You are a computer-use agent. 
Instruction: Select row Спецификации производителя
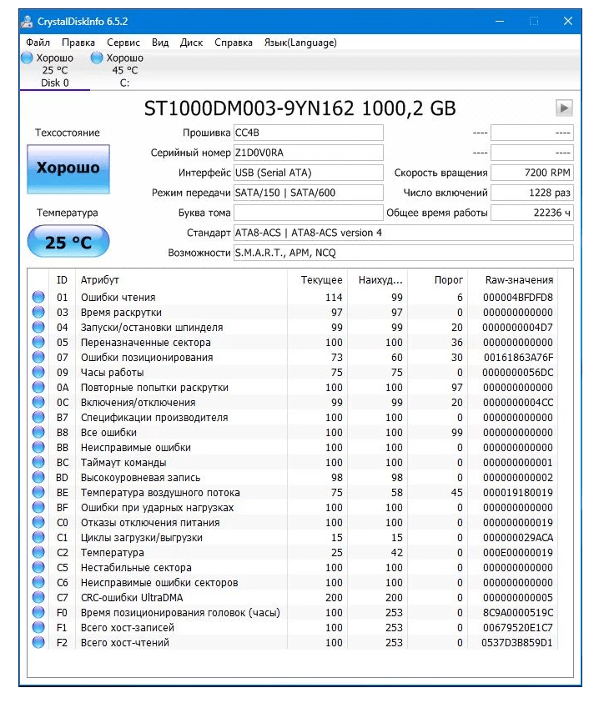(x=294, y=418)
